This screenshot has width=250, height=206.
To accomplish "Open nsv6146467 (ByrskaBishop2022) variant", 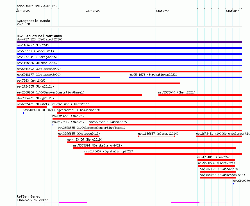I will tap(109, 151).
